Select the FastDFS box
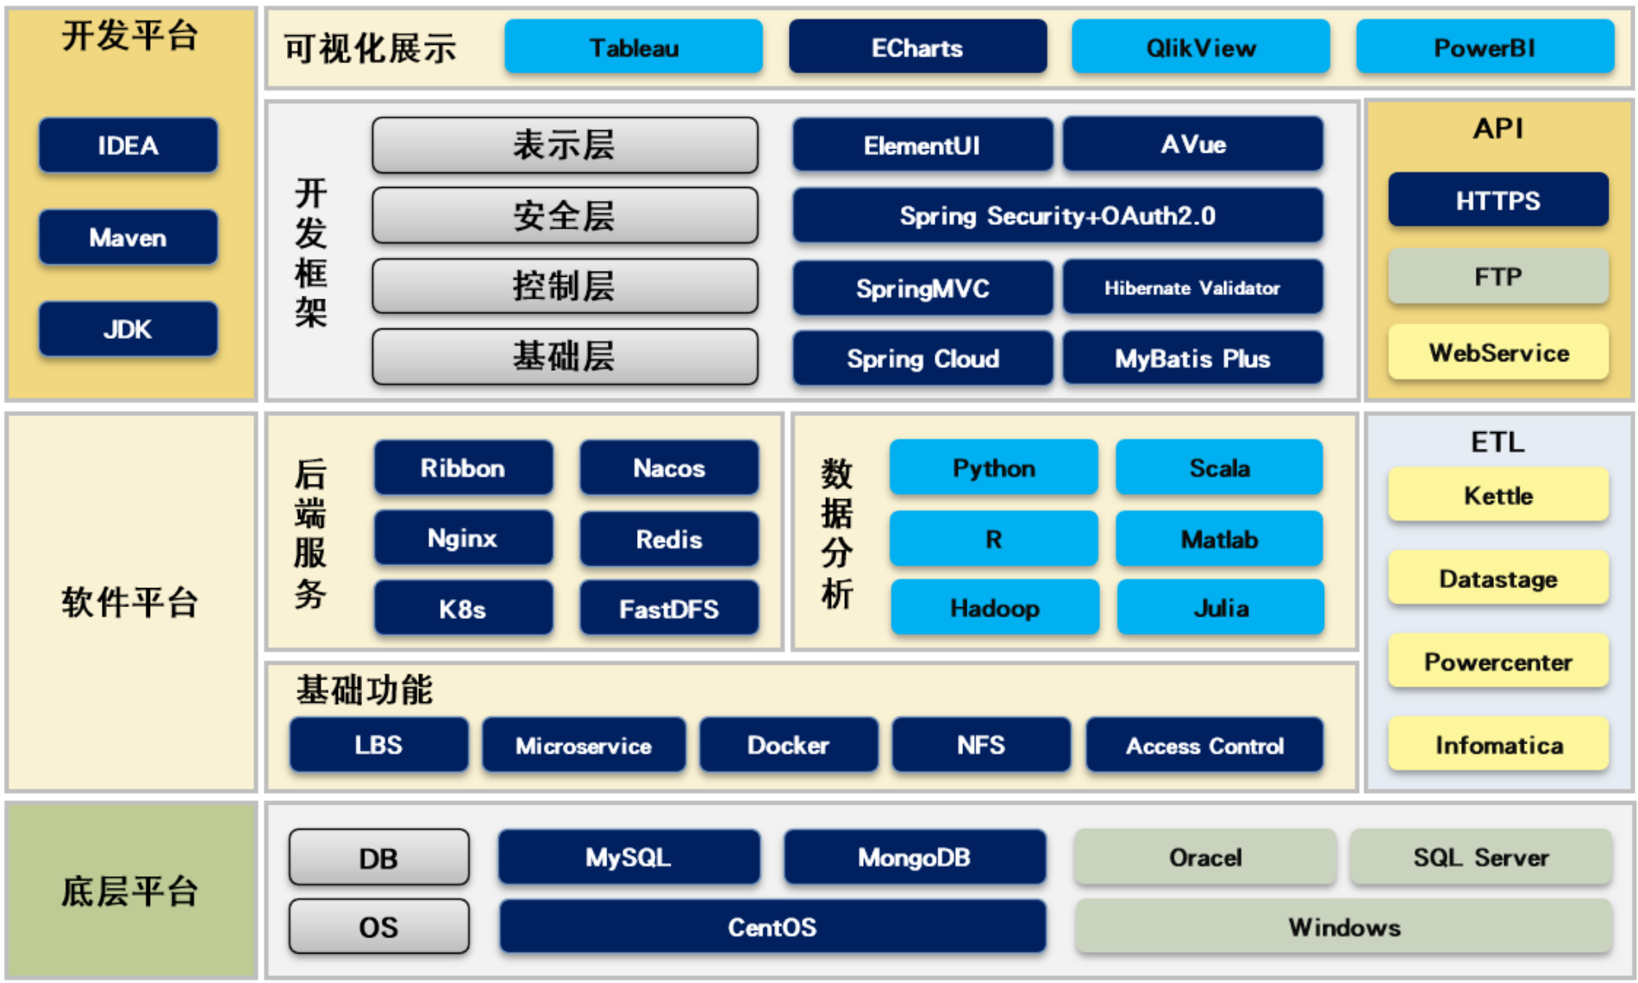Screen dimensions: 1638x983 (669, 609)
